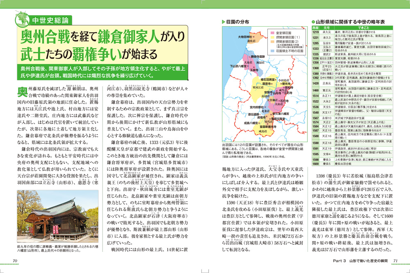Select the 中世史総論 section label
Image resolution: width=410 pixels, height=273 pixels.
coord(50,20)
